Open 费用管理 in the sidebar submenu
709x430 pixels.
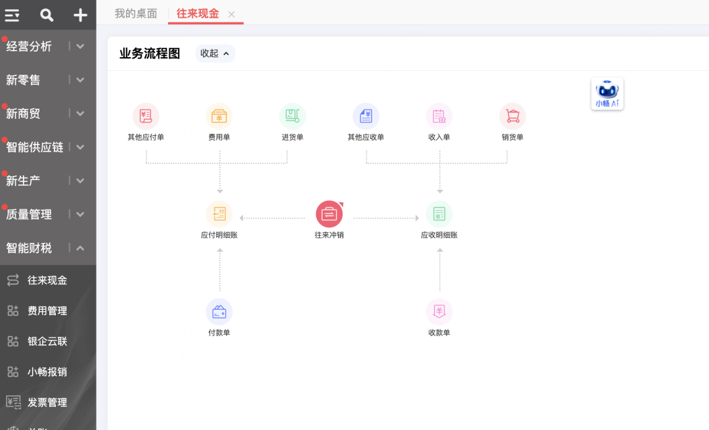pyautogui.click(x=47, y=311)
